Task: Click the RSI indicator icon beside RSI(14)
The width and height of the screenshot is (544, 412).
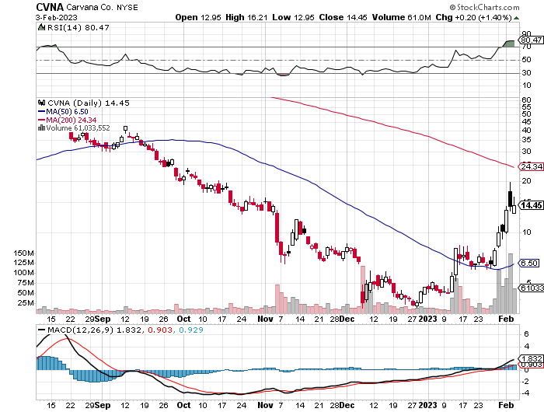Action: (x=41, y=27)
